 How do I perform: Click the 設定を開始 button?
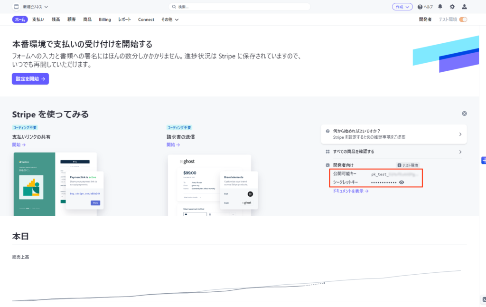pyautogui.click(x=30, y=79)
